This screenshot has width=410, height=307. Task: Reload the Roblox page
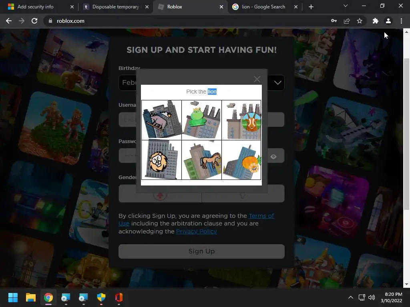34,21
